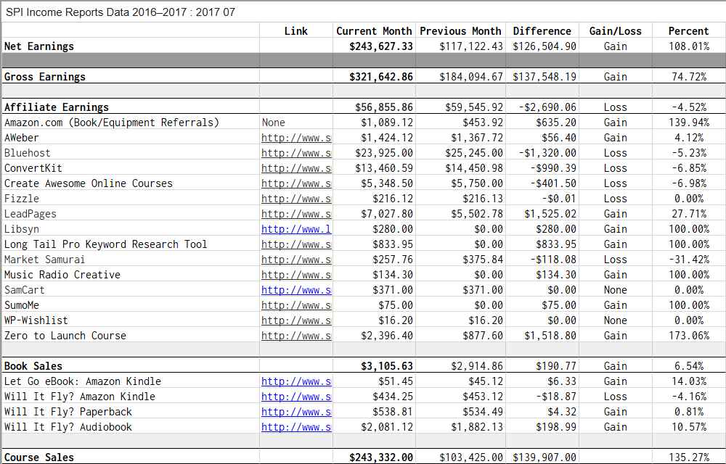Image resolution: width=726 pixels, height=464 pixels.
Task: Select LeadPages current month $7,027.80
Action: coord(387,214)
